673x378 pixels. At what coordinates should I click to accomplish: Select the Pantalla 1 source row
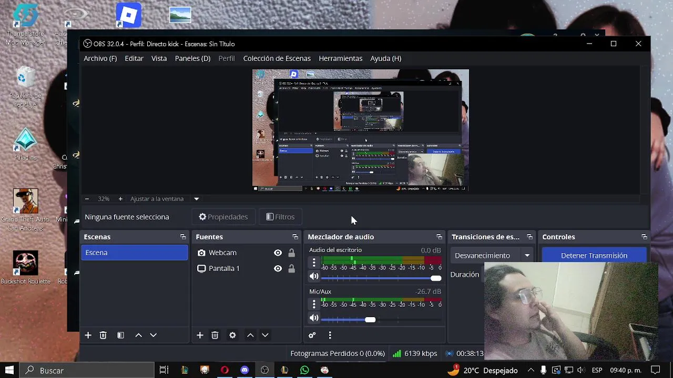(246, 268)
